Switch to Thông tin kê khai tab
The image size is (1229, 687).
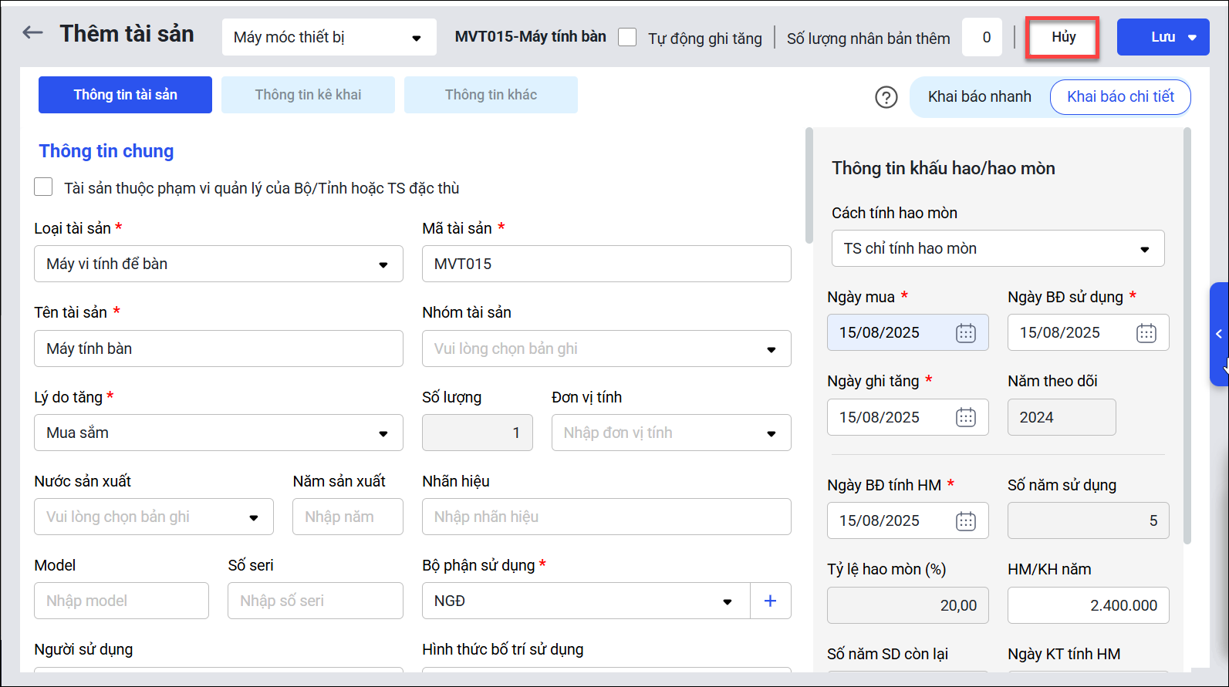coord(308,95)
